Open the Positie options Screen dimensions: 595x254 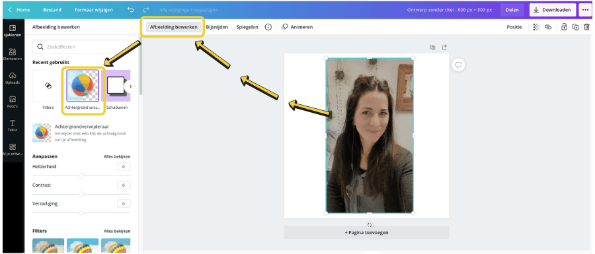pos(514,27)
